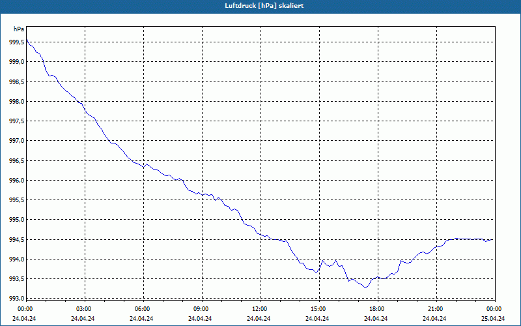Click the 03:00 time label
This screenshot has width=521, height=326.
[83, 309]
